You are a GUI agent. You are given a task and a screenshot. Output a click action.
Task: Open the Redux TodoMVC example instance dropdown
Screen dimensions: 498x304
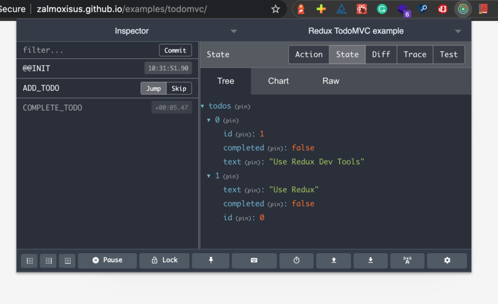coord(458,31)
